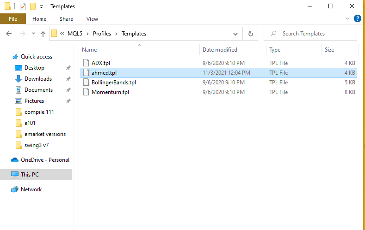This screenshot has width=365, height=230.
Task: Expand the ribbon using the chevron
Action: 348,19
